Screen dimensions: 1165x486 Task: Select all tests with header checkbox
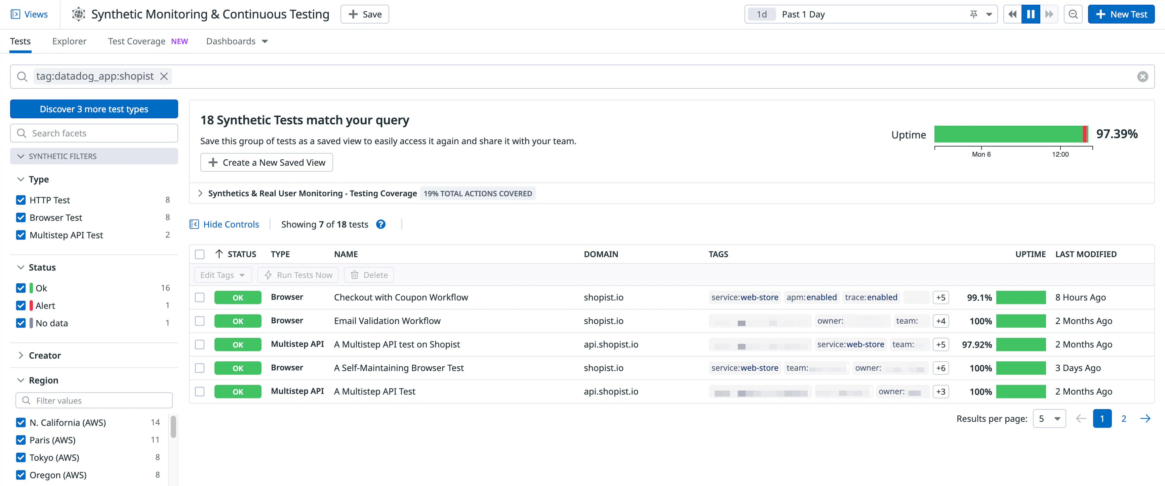click(199, 254)
